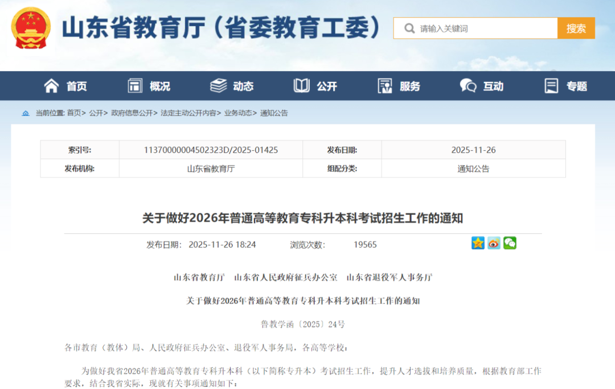Click the magnifier icon in search box
This screenshot has height=389, width=615.
409,27
